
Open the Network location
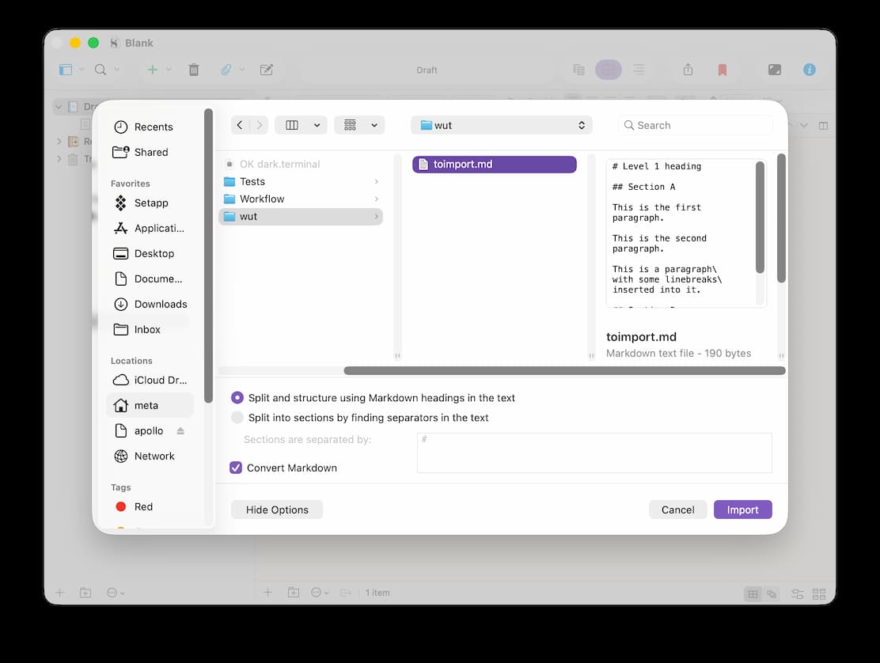click(x=154, y=456)
